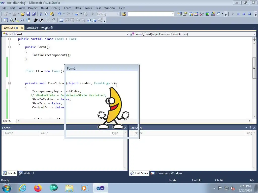Click into the Find combo text field

tap(150, 14)
